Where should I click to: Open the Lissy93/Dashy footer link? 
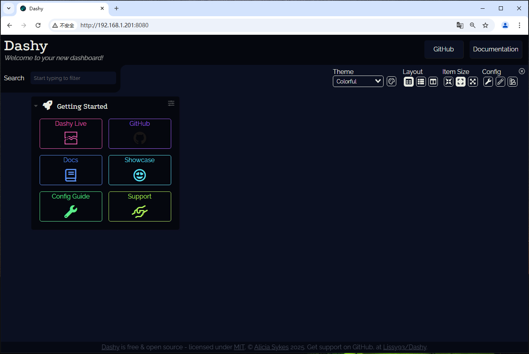click(x=405, y=347)
